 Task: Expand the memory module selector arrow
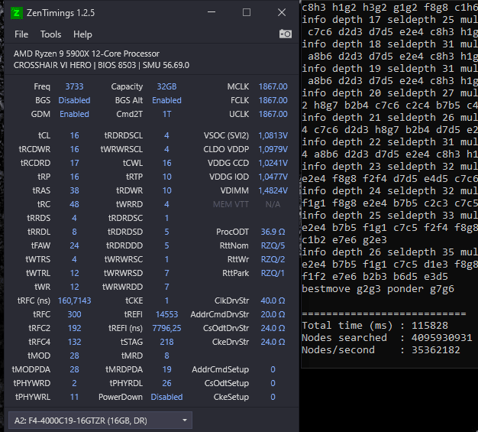click(x=185, y=420)
